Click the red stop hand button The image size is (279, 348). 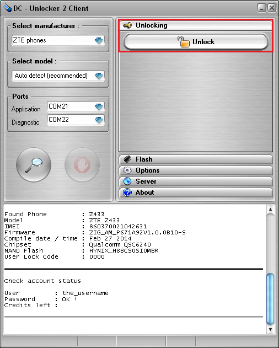pos(82,165)
